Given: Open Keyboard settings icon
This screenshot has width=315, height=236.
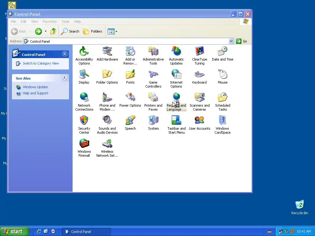Looking at the screenshot, I should click(199, 77).
